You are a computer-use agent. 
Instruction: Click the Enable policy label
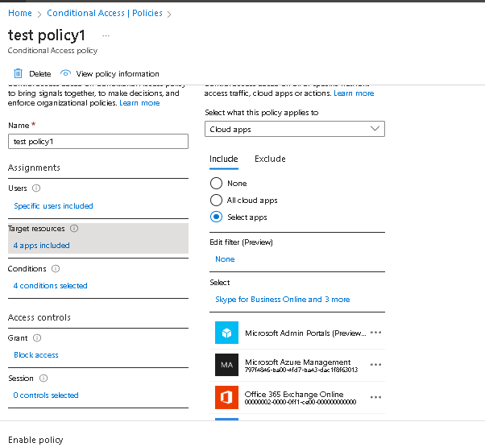point(35,440)
